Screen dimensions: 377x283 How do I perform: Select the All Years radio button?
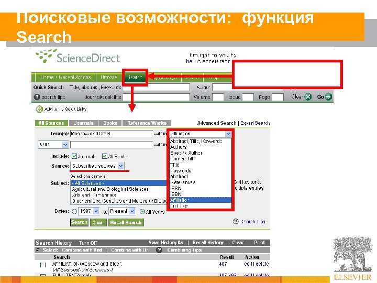(142, 212)
